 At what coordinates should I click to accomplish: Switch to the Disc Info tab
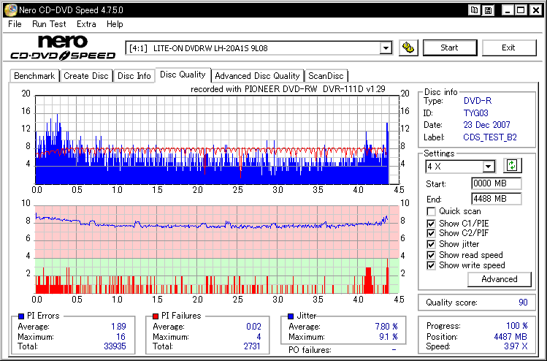pyautogui.click(x=134, y=76)
